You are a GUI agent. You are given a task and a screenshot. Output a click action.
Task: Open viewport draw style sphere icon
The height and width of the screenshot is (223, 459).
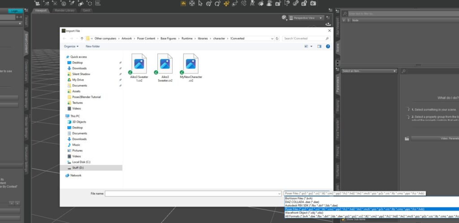[284, 18]
